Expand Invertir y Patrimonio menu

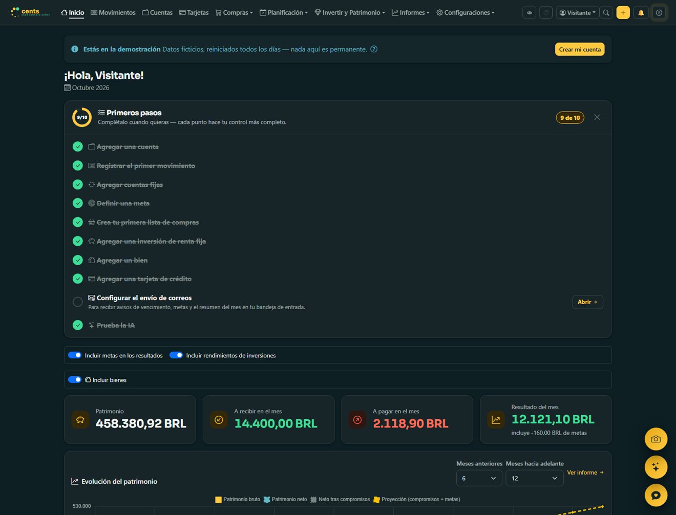pyautogui.click(x=350, y=13)
